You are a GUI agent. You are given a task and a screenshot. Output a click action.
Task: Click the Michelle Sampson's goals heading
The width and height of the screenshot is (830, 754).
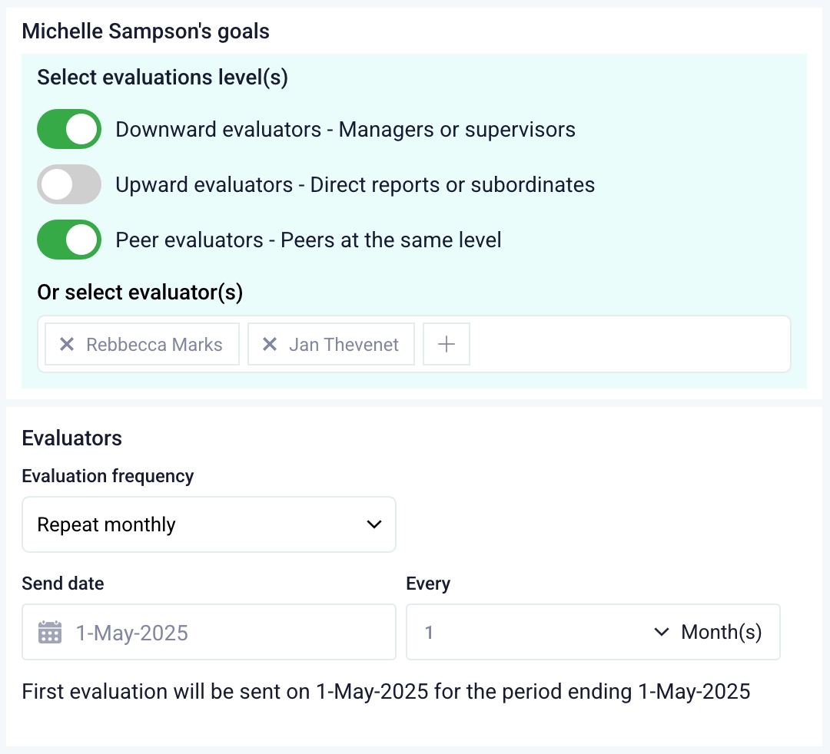pyautogui.click(x=146, y=31)
